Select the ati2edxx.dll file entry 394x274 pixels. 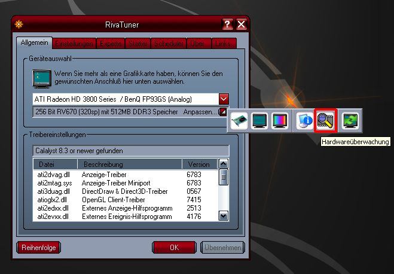tap(53, 208)
